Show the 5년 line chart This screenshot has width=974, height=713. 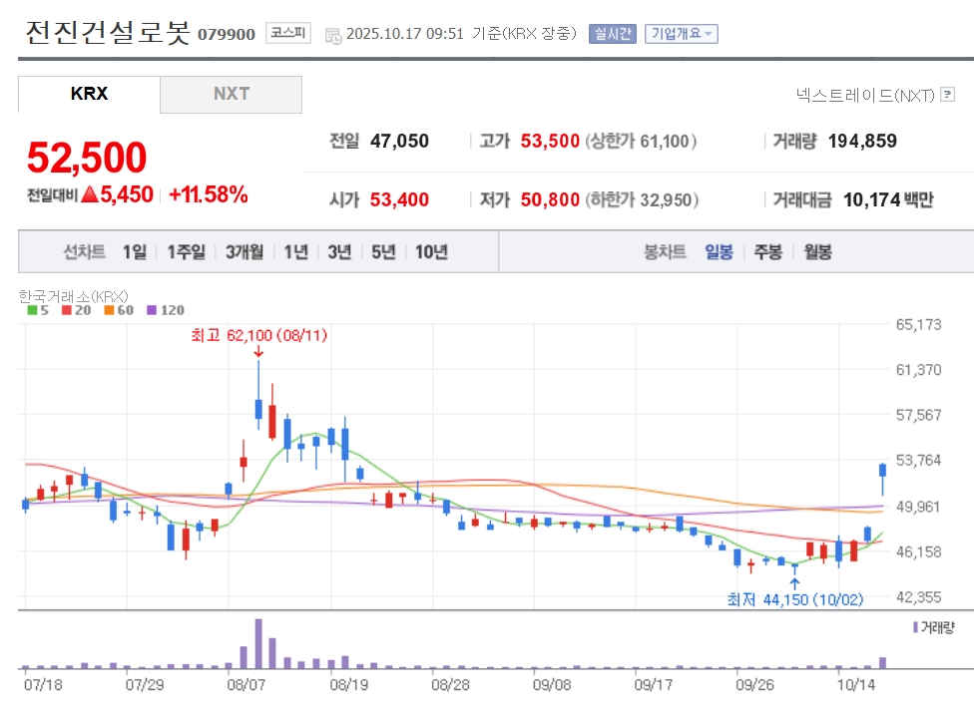(383, 252)
